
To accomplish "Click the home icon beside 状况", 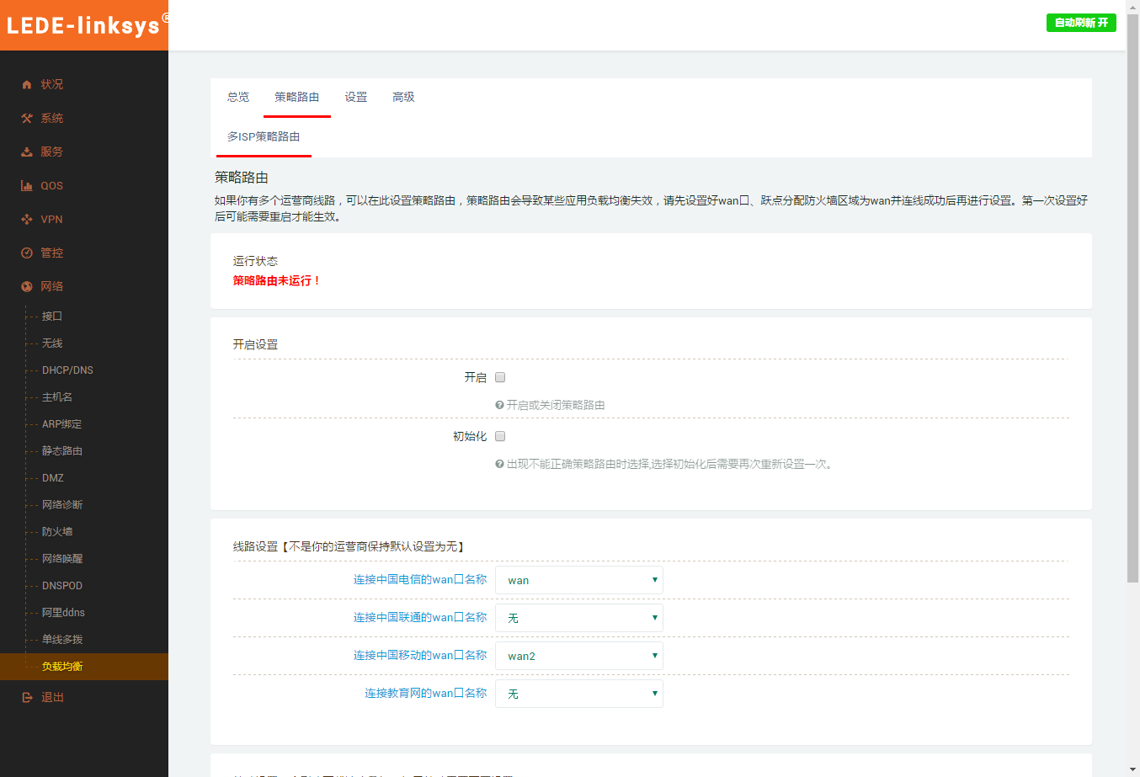I will [x=27, y=84].
